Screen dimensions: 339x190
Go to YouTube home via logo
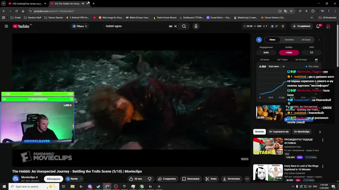[21, 26]
